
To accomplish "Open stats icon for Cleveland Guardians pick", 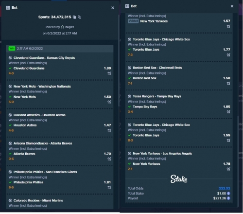I will click(x=109, y=73).
